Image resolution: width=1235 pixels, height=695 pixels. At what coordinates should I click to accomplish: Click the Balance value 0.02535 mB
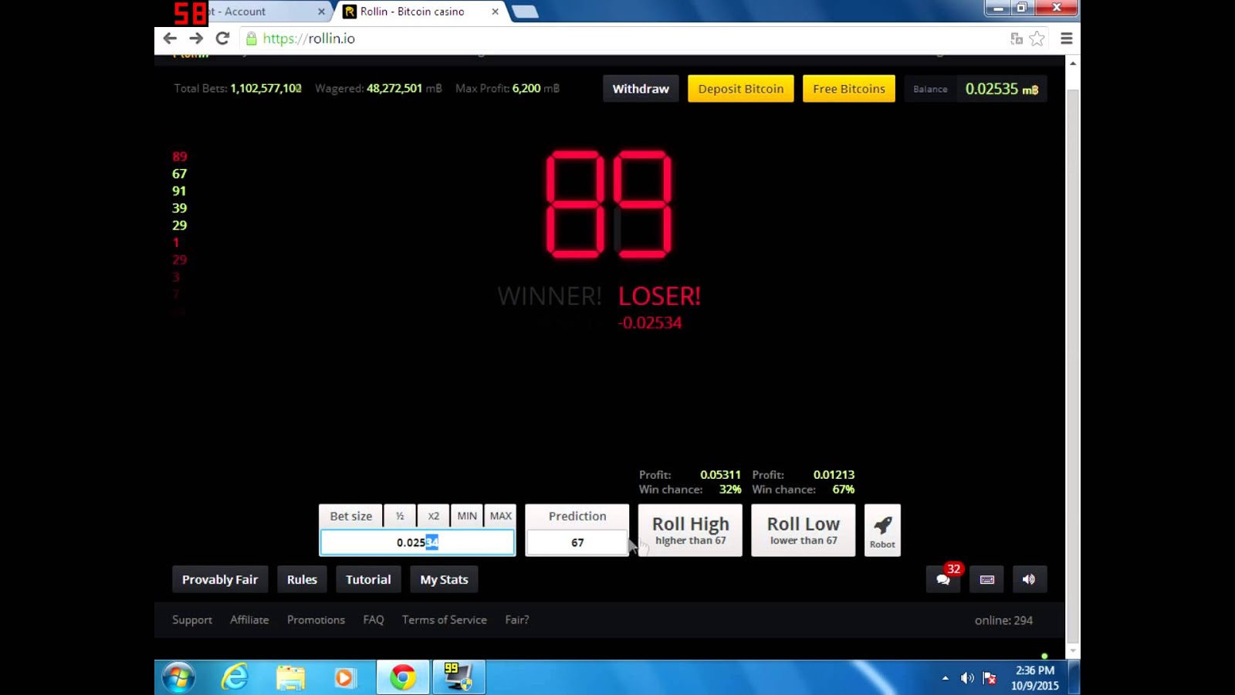pyautogui.click(x=1001, y=89)
